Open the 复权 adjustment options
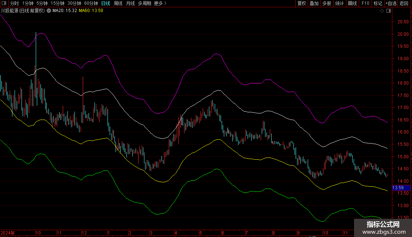412x237 pixels. pyautogui.click(x=302, y=3)
